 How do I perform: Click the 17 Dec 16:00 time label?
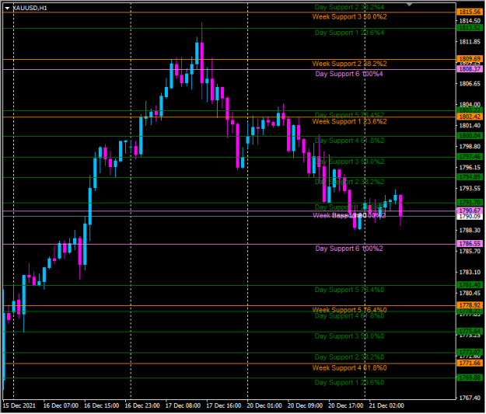point(224,406)
